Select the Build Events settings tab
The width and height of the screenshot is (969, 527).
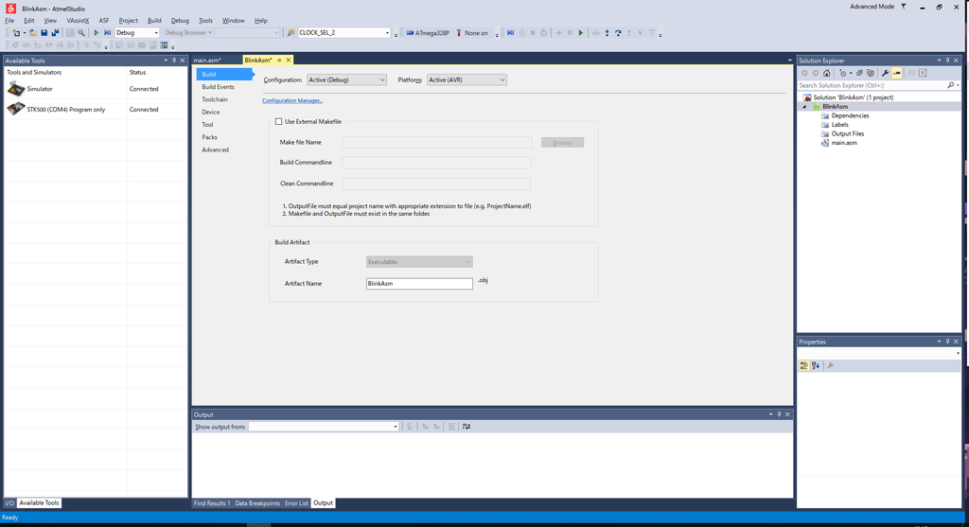click(219, 87)
